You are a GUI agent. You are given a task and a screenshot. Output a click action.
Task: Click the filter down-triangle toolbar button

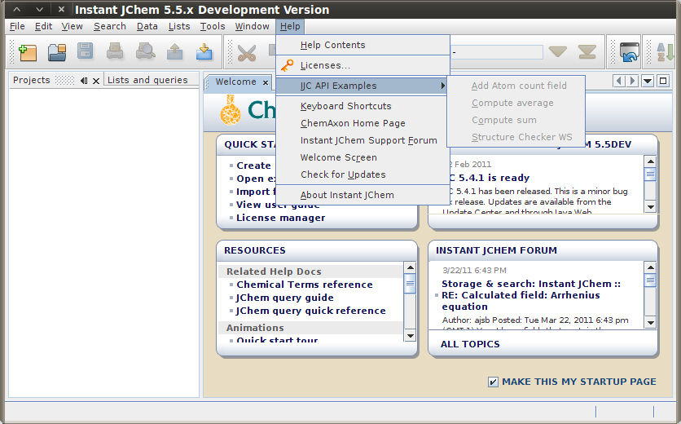[557, 52]
